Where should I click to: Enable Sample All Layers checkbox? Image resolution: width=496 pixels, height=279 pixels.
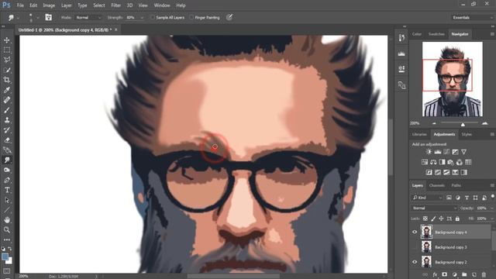[x=153, y=17]
